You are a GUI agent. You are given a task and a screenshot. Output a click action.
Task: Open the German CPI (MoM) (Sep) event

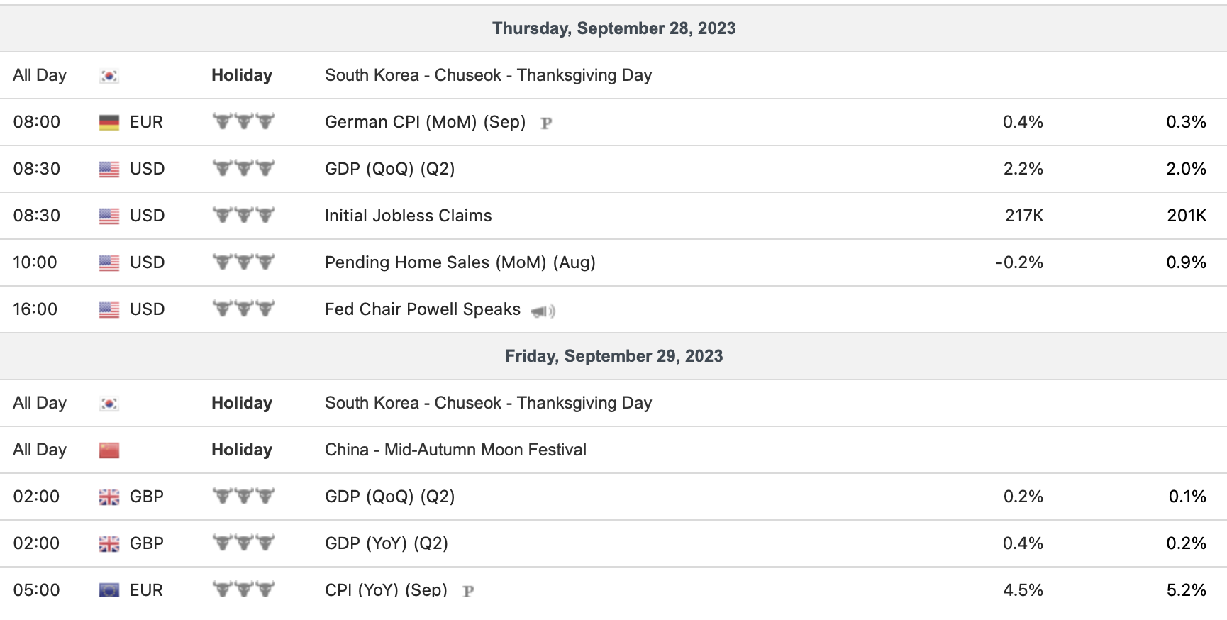click(425, 122)
